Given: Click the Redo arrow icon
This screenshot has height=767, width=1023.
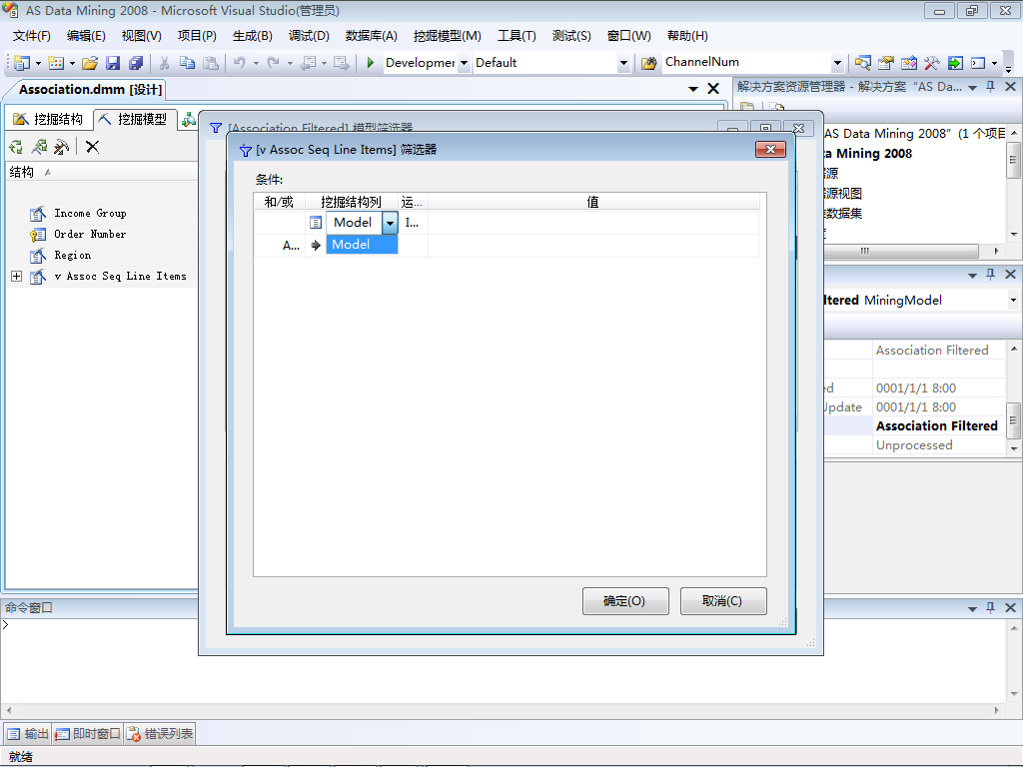Looking at the screenshot, I should coord(274,63).
